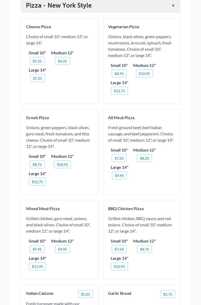Select All Meat Pizza Small $7.25 price
Screen dimensions: 201x305
119,158
